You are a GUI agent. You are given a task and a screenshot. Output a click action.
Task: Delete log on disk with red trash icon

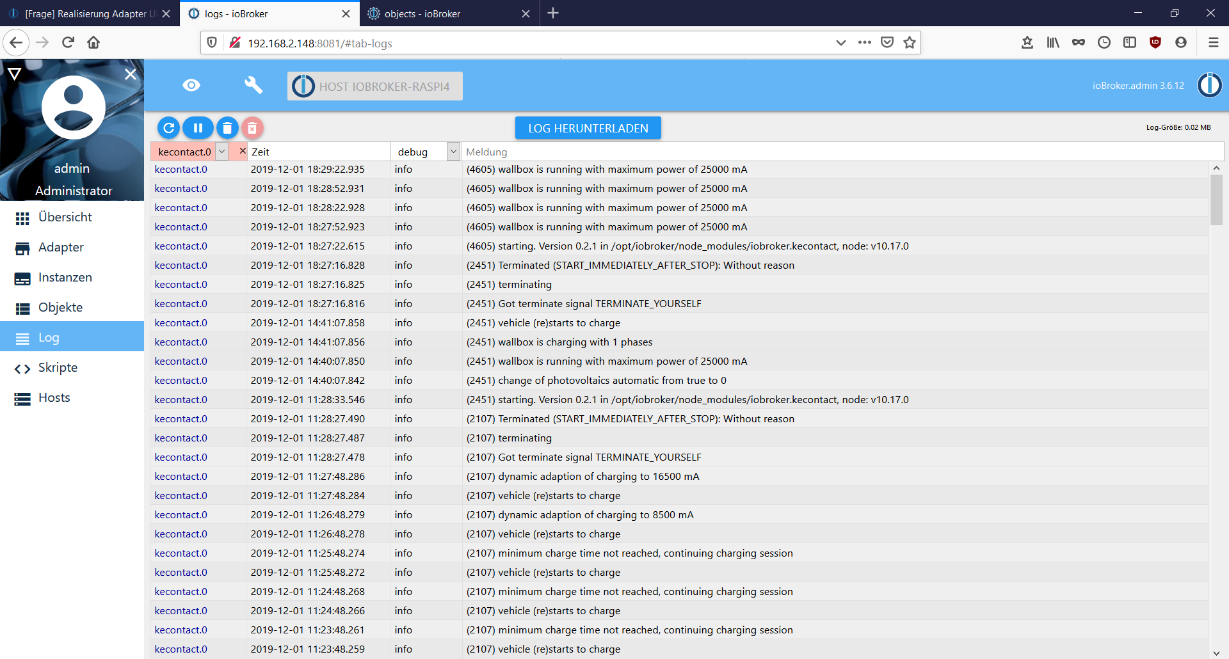[x=252, y=128]
